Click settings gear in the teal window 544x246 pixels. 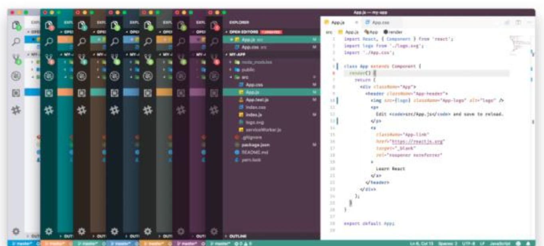point(49,231)
